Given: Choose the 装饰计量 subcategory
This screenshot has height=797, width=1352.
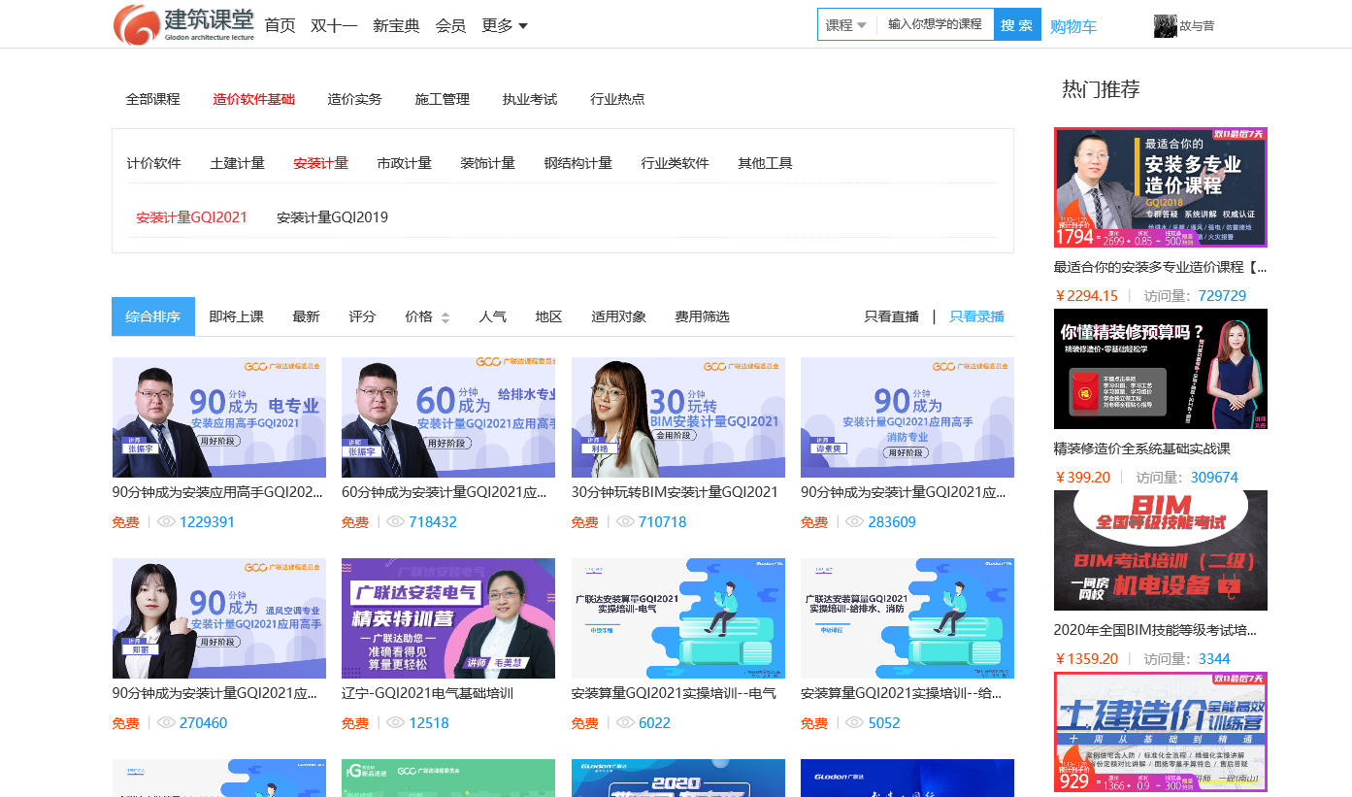Looking at the screenshot, I should coord(487,163).
